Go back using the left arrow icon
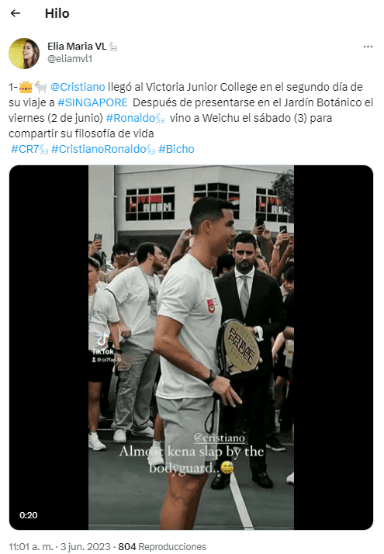 pos(16,13)
